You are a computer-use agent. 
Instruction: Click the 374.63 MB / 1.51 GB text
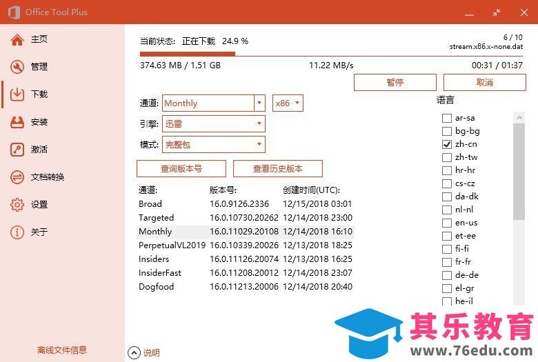(x=180, y=66)
